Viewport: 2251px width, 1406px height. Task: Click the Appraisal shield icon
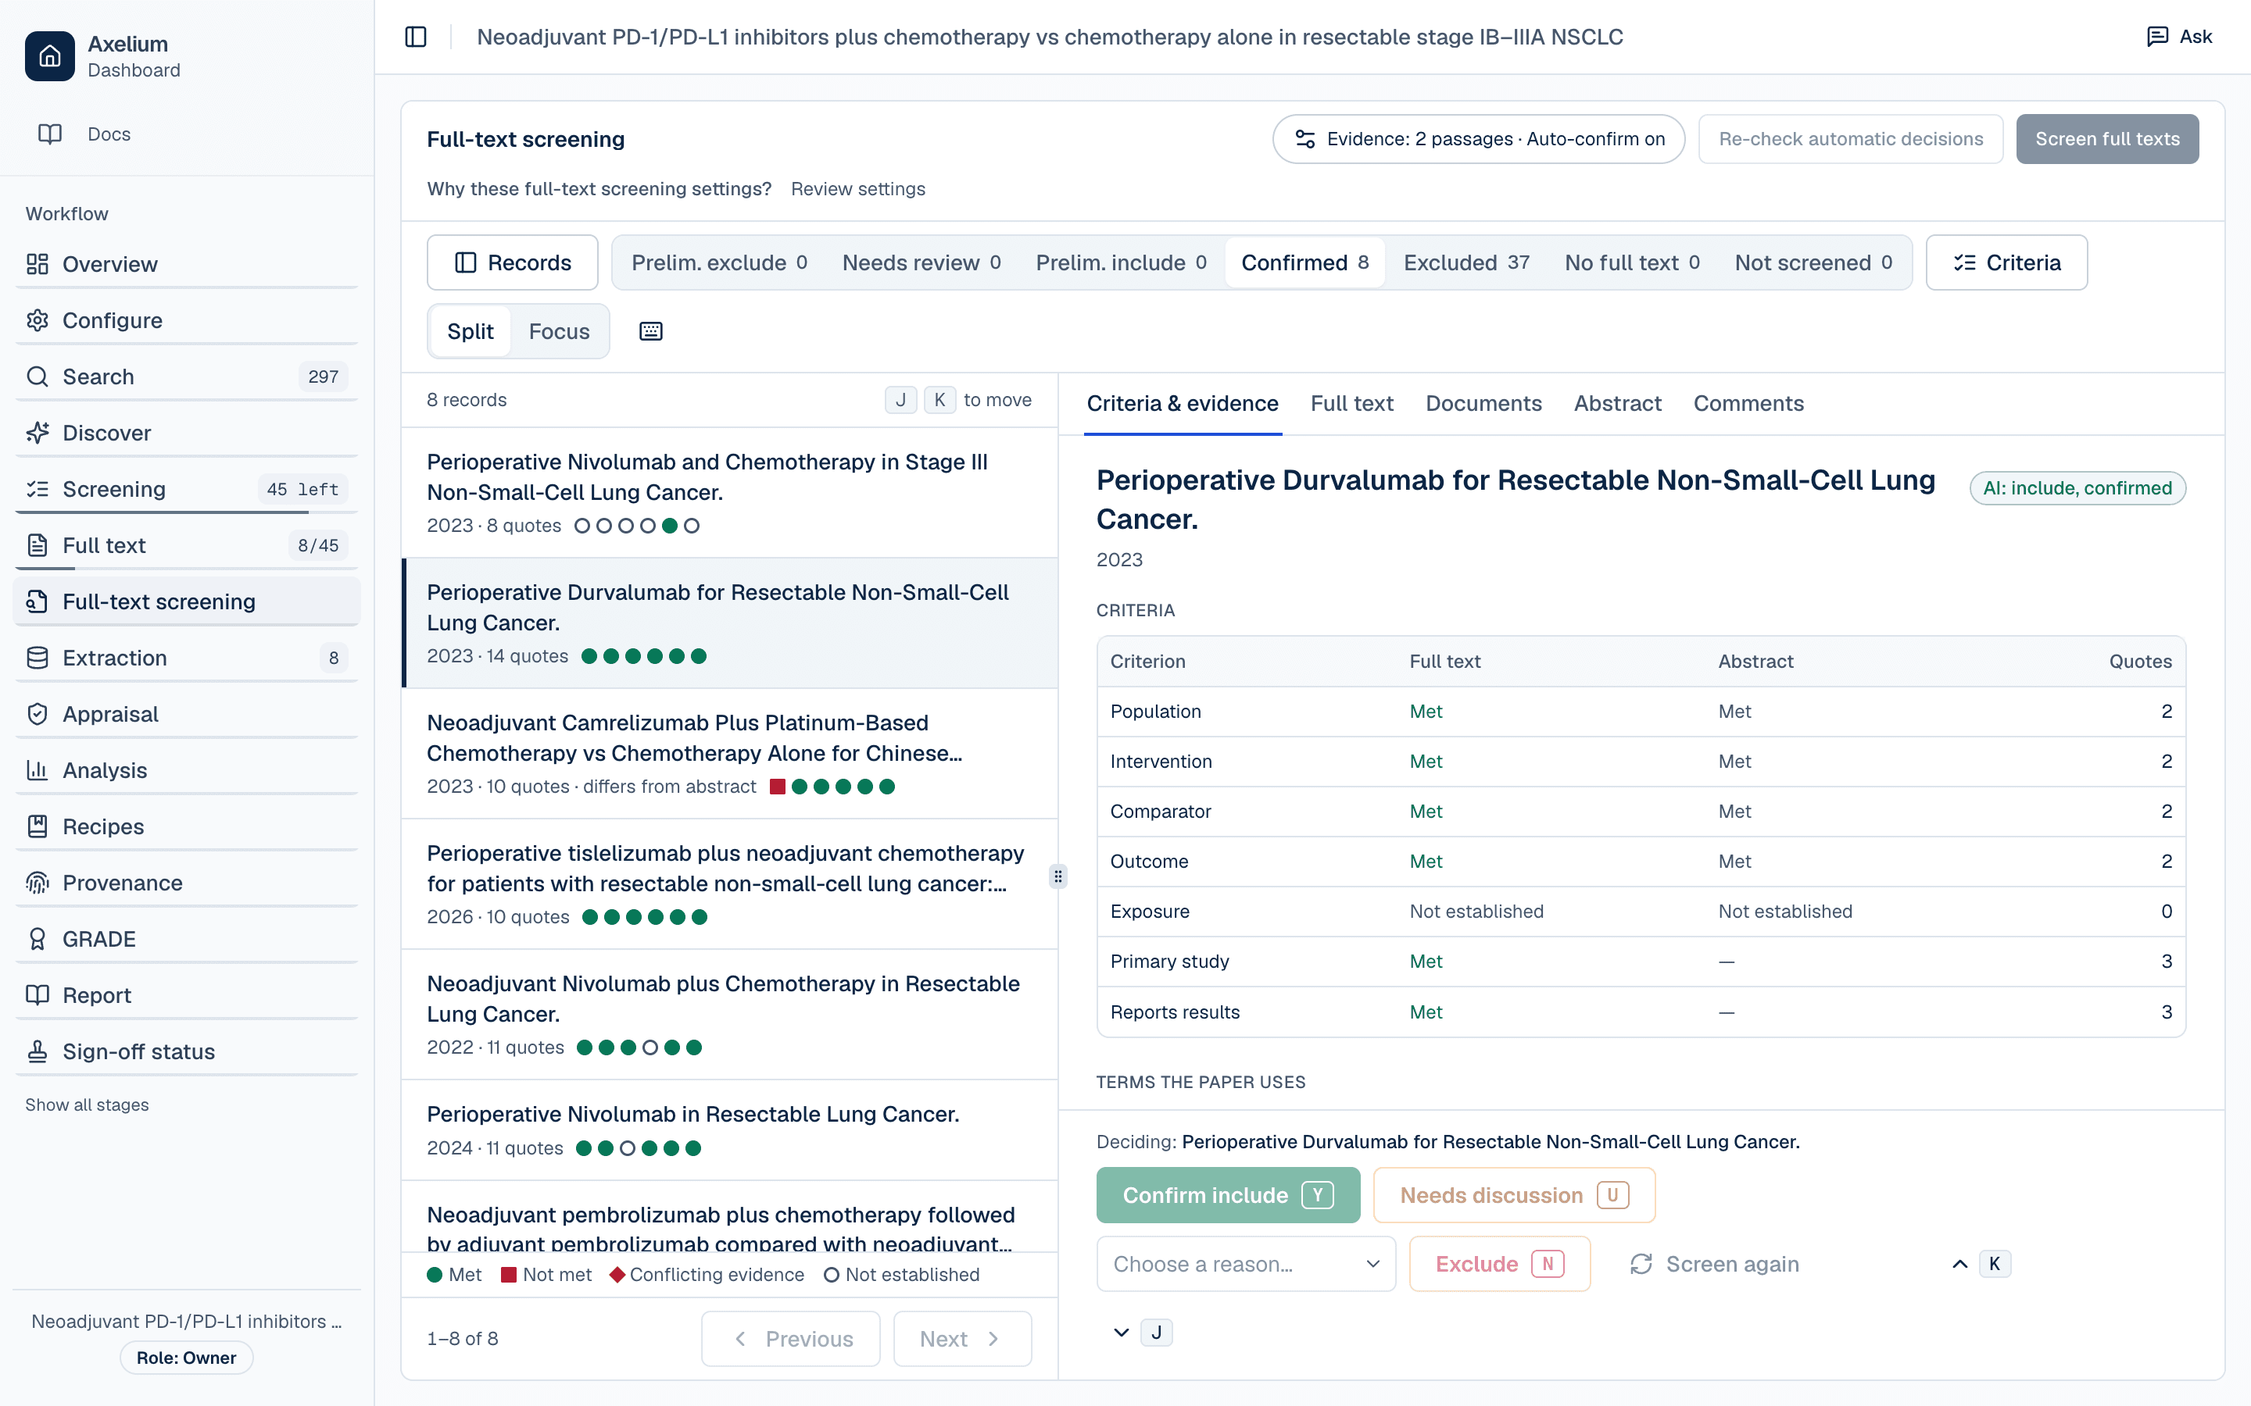(x=38, y=714)
